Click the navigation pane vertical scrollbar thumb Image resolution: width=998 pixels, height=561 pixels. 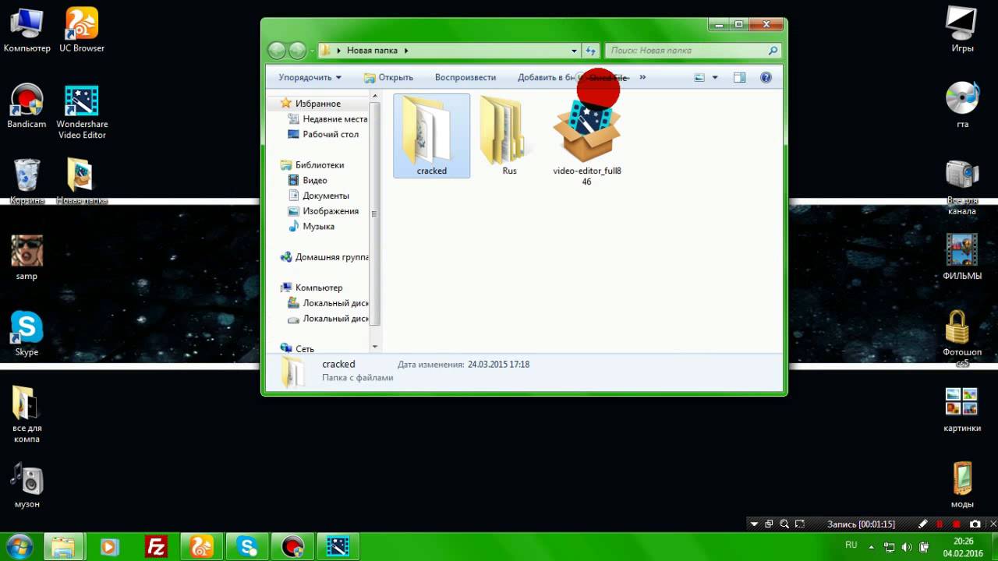coord(375,214)
